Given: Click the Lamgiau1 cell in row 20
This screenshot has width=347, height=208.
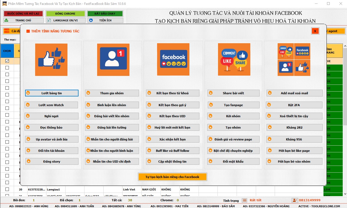Looking at the screenshot, I should [56, 190].
